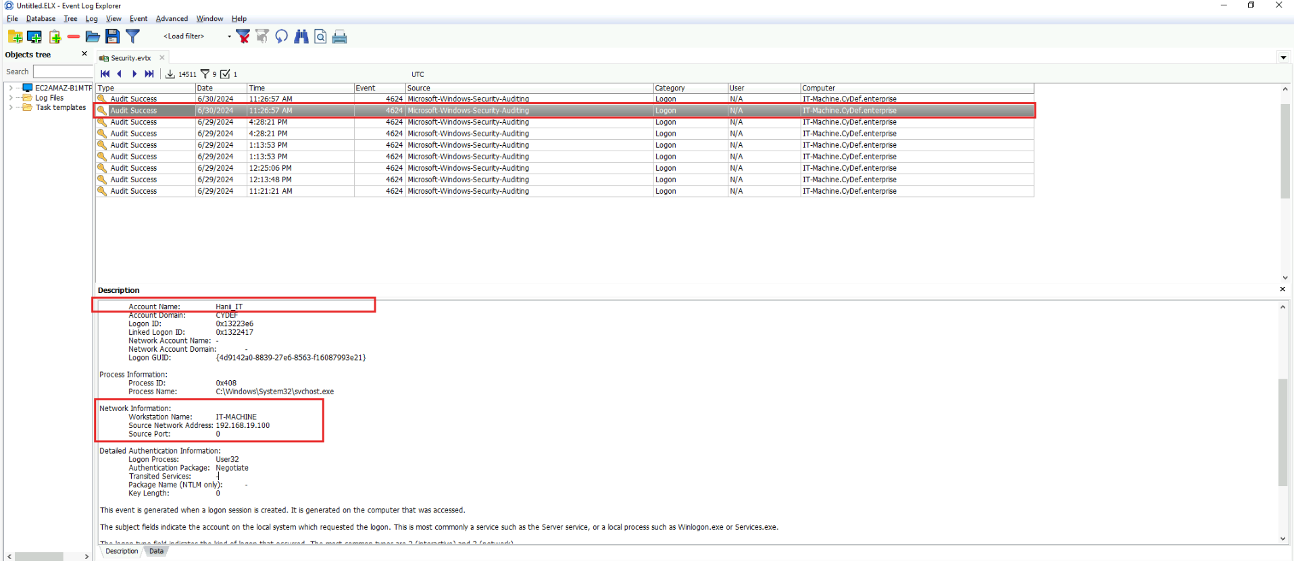
Task: Go to next event arrow
Action: [134, 74]
